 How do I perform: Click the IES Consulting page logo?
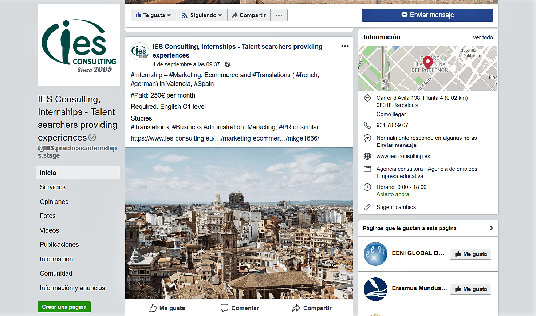79,45
